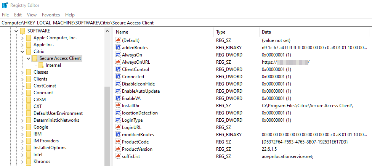Click the Citrix folder icon in tree

point(29,51)
